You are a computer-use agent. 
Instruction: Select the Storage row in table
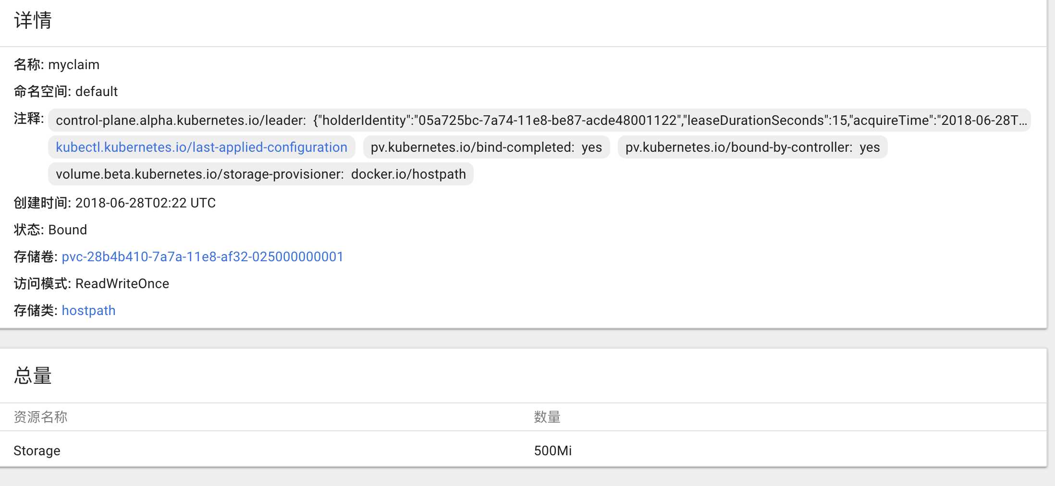tap(523, 450)
